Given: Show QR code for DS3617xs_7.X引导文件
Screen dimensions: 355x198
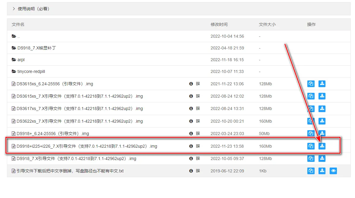Looking at the screenshot, I should [x=198, y=108].
